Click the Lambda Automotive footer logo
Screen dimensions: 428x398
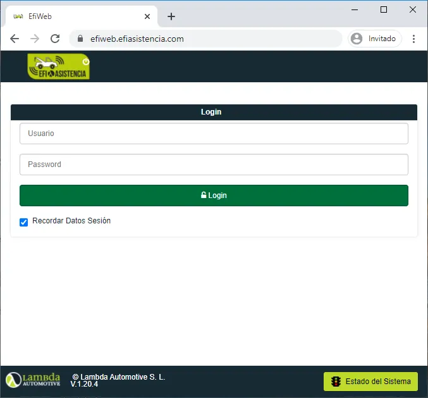33,380
